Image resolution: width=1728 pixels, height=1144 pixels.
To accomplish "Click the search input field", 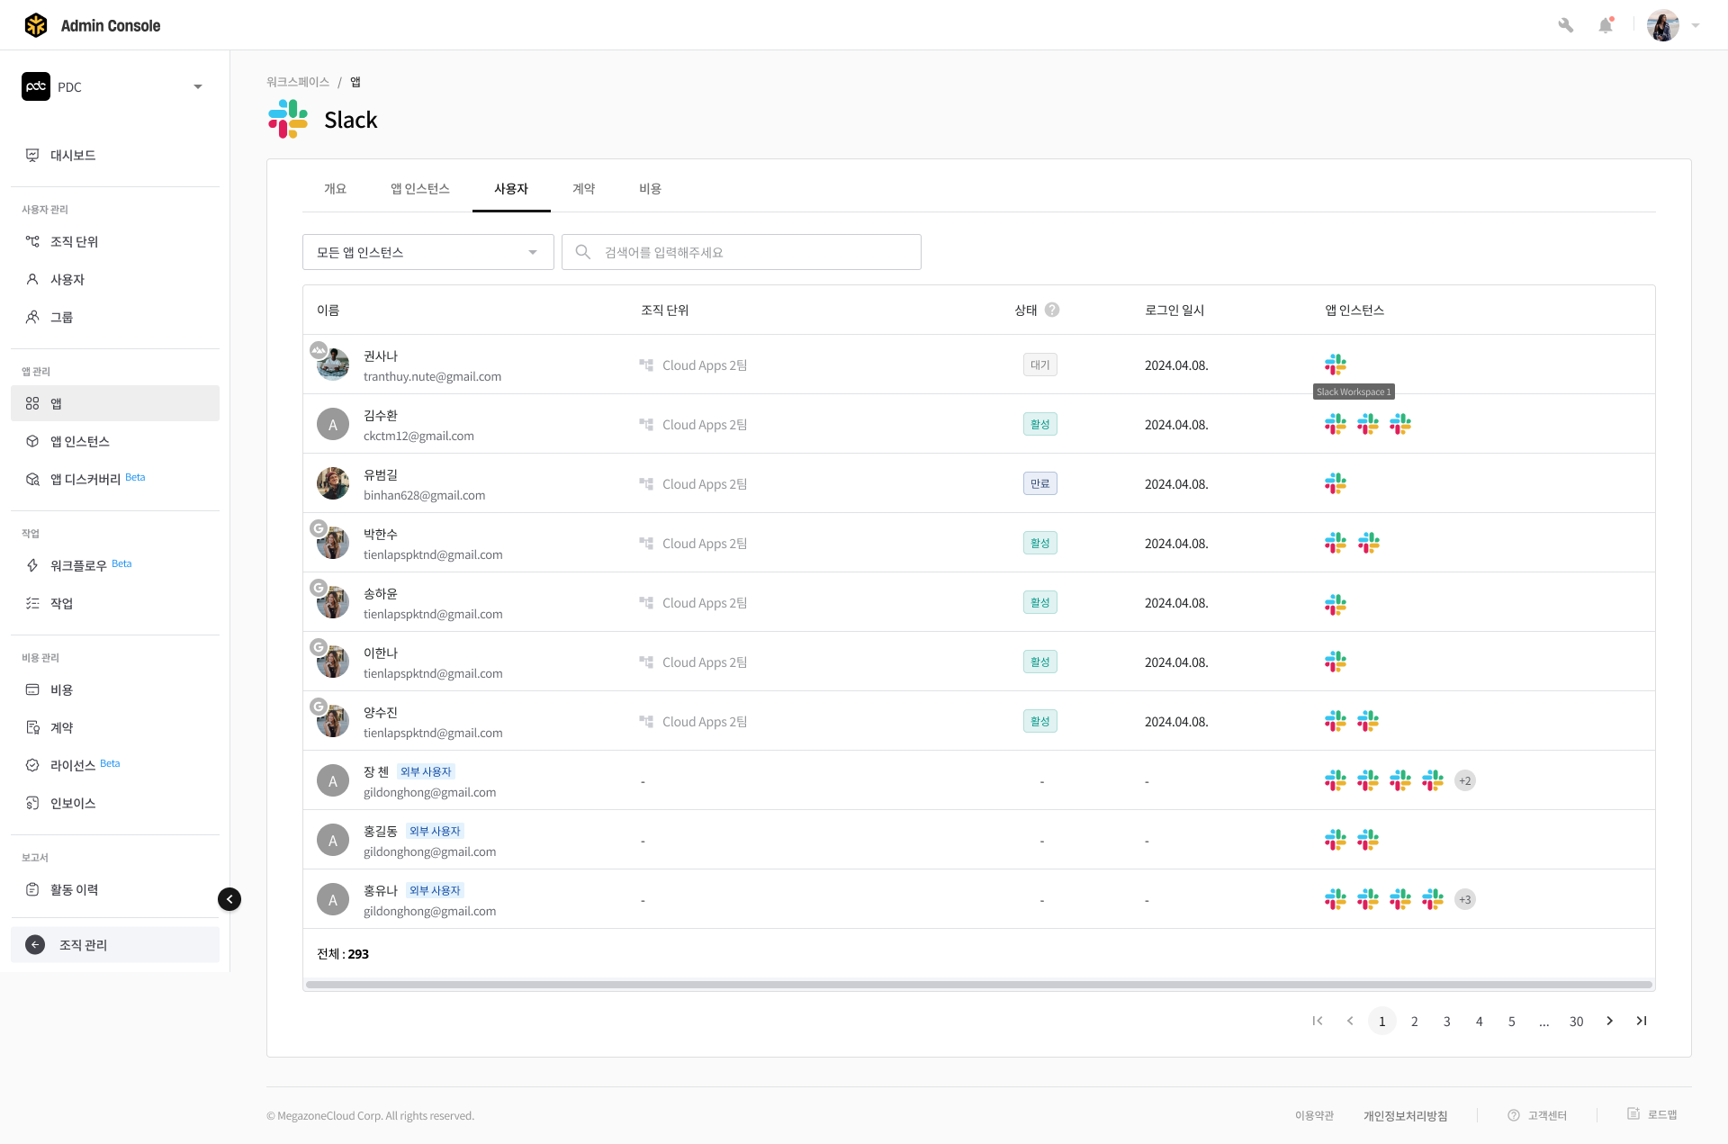I will point(742,252).
